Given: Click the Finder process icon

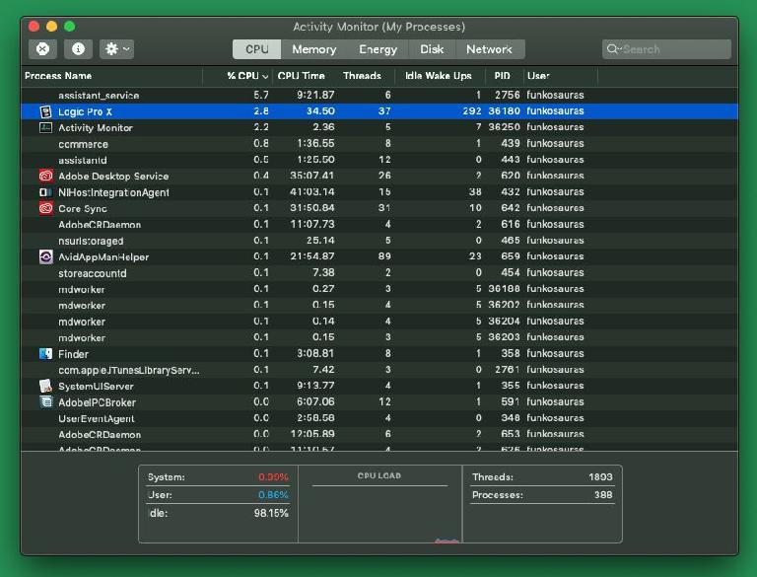Looking at the screenshot, I should [46, 354].
